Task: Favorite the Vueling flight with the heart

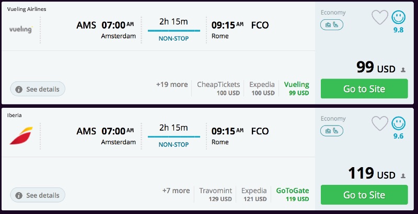Action: (380, 18)
